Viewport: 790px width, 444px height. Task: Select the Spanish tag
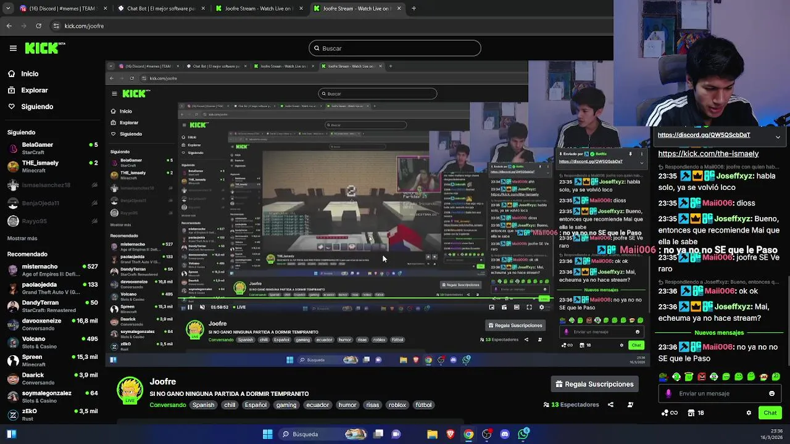click(203, 405)
